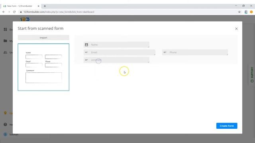255x143 pixels.
Task: Click the Name field in detected form
Action: pyautogui.click(x=116, y=45)
